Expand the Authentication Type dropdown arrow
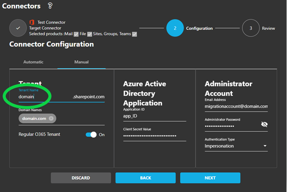Viewport: 287px width, 192px height. [265, 146]
